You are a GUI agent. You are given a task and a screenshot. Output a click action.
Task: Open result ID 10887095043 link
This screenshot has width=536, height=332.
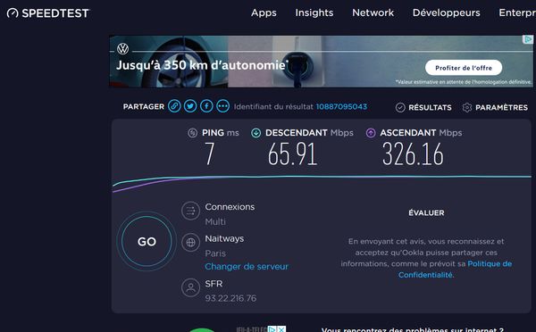click(341, 106)
